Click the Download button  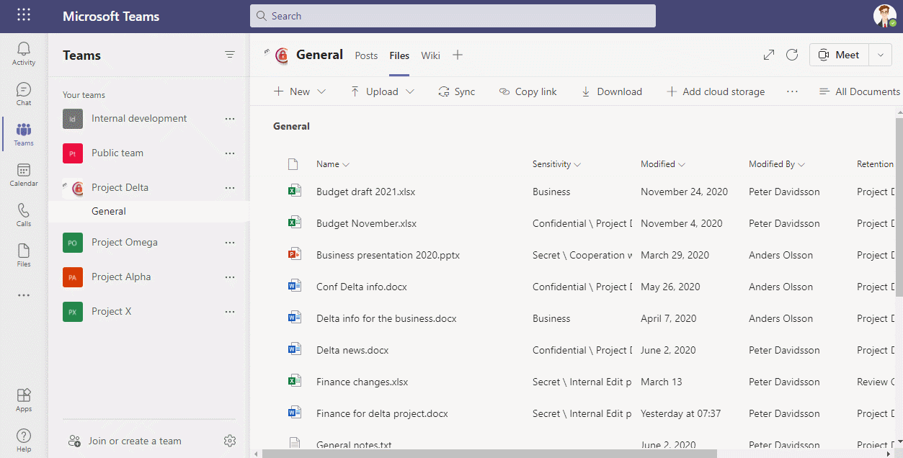611,91
